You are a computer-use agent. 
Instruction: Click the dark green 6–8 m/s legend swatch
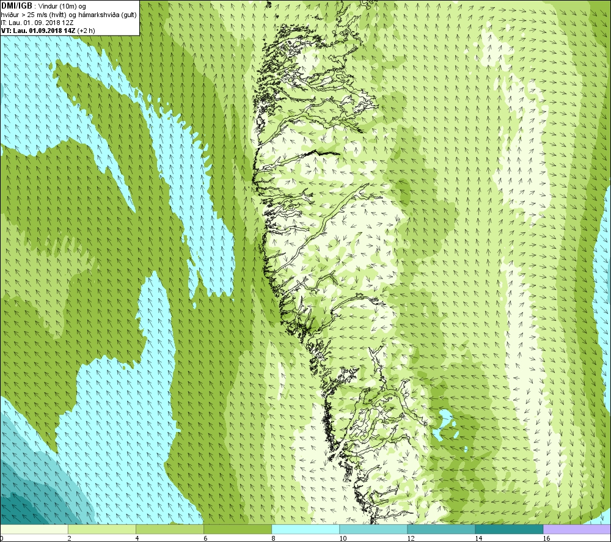tap(237, 529)
